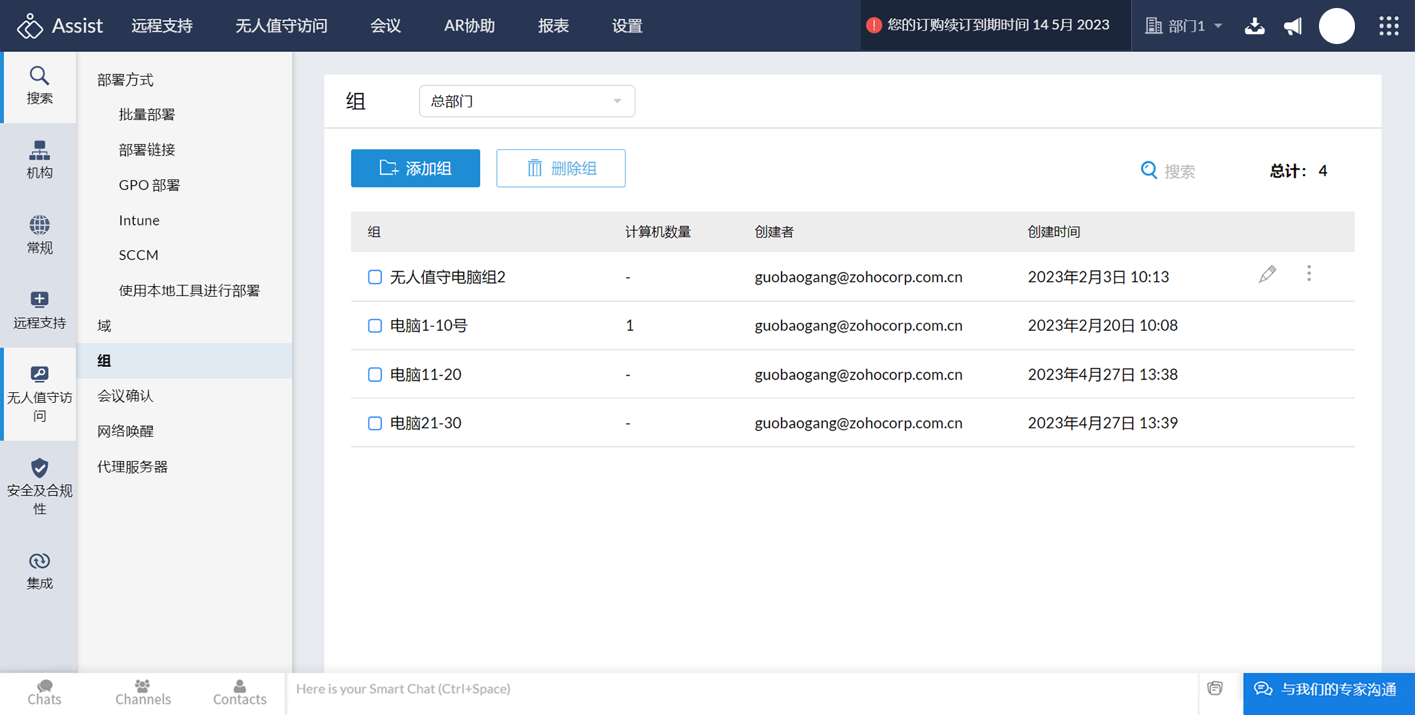Image resolution: width=1415 pixels, height=715 pixels.
Task: Click the user profile avatar
Action: 1337,26
